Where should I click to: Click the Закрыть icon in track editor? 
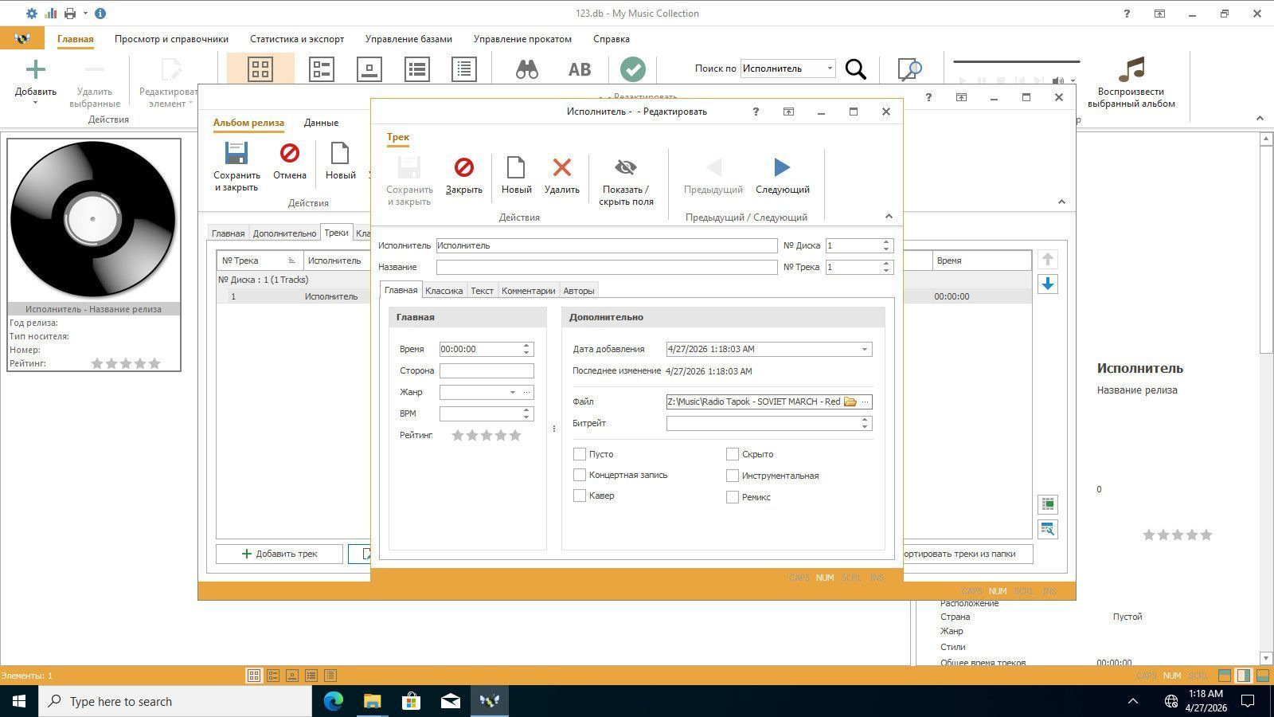click(x=463, y=167)
